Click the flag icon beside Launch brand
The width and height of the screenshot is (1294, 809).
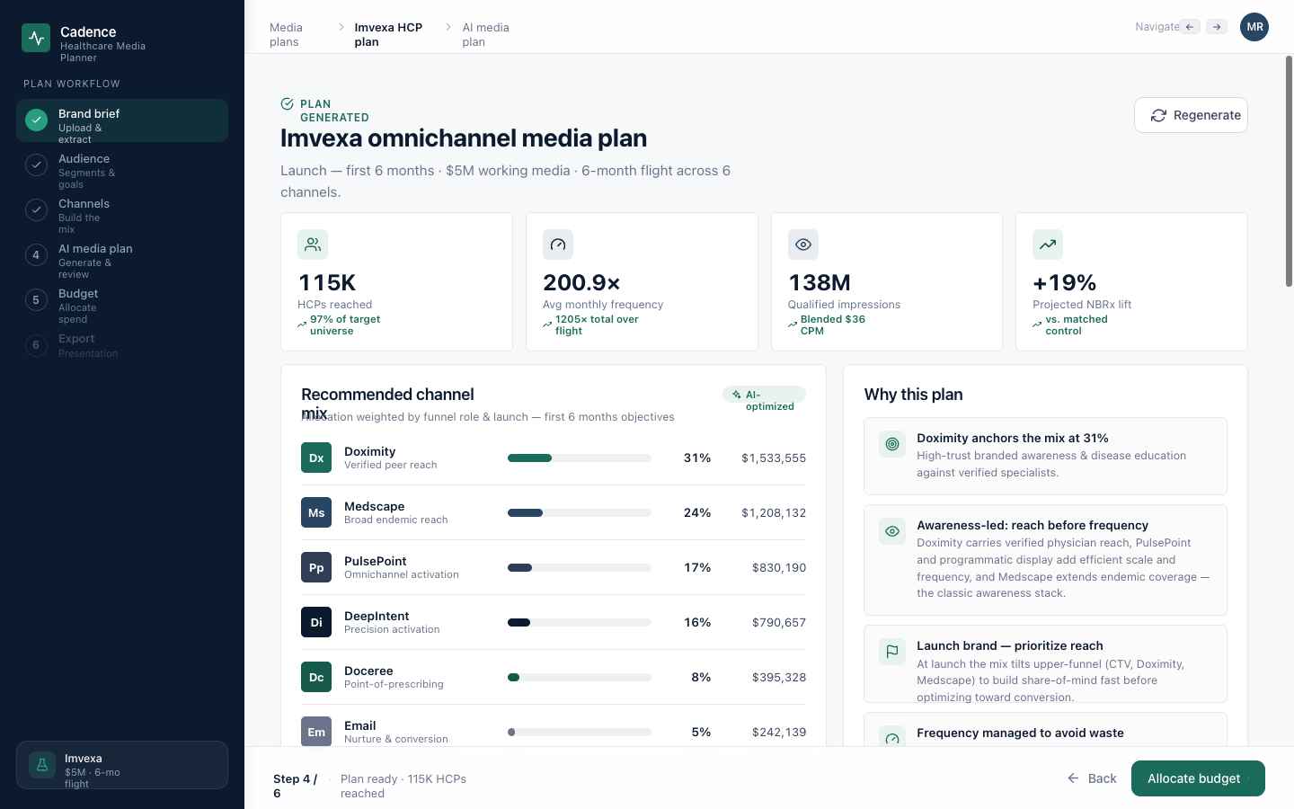click(x=892, y=652)
